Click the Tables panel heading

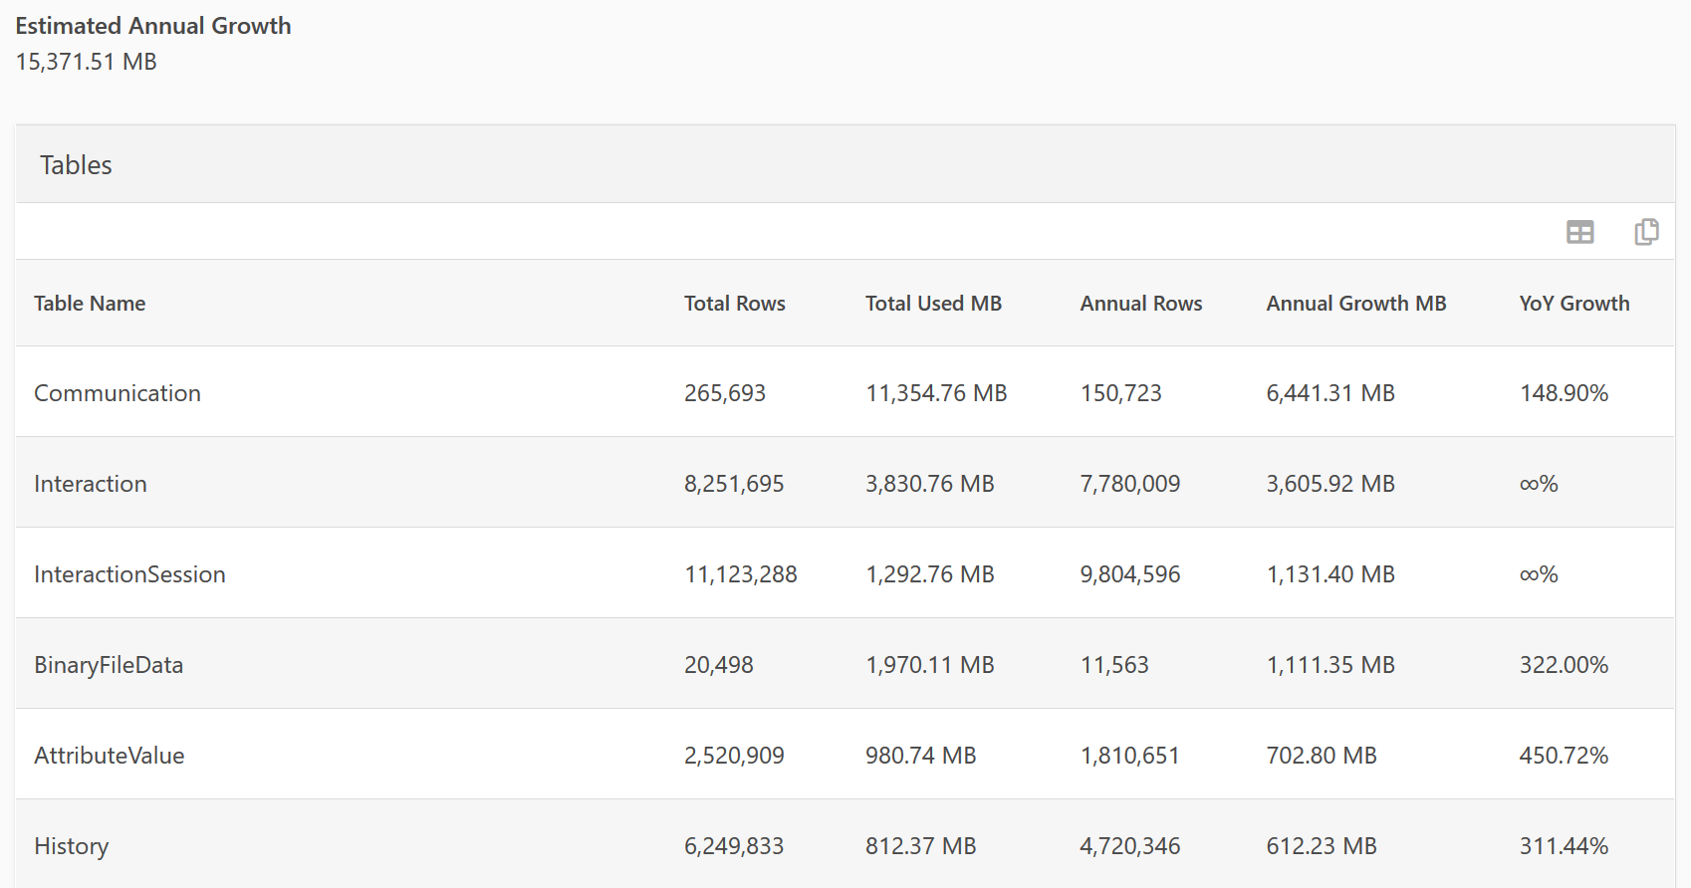tap(76, 165)
